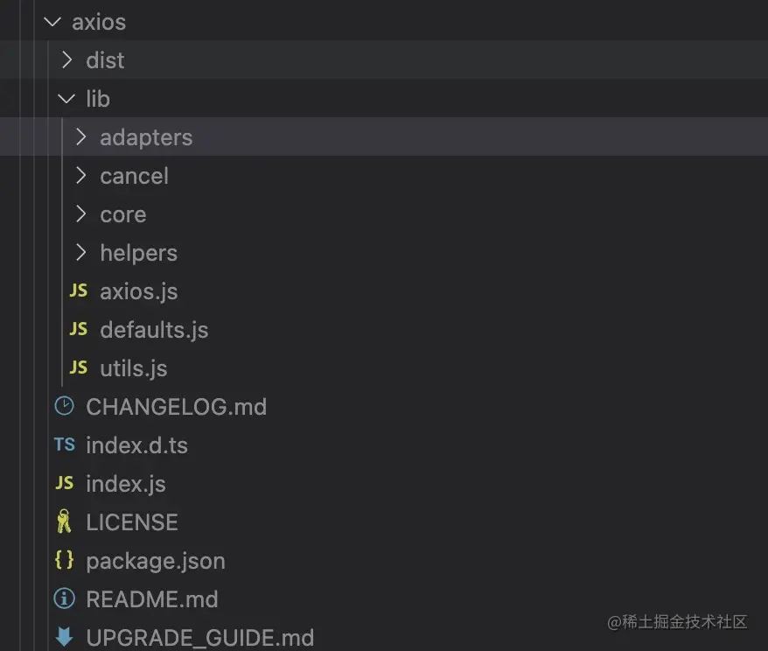The width and height of the screenshot is (768, 651).
Task: Open the CHANGELOG.md file
Action: [177, 407]
